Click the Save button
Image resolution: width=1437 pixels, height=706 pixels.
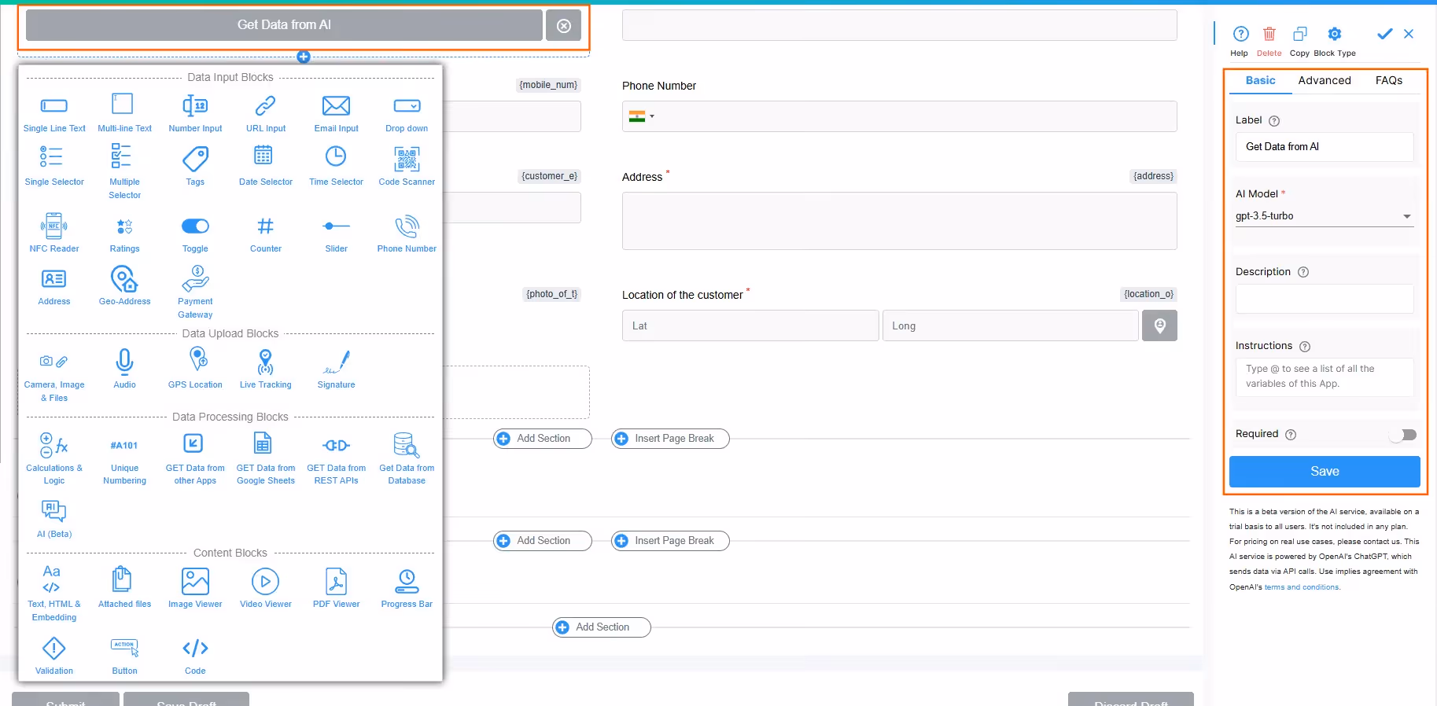point(1325,472)
